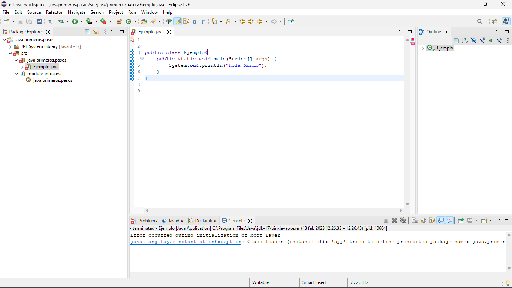Viewport: 512px width, 288px height.
Task: Toggle Hide Fields in Outline
Action: (473, 40)
